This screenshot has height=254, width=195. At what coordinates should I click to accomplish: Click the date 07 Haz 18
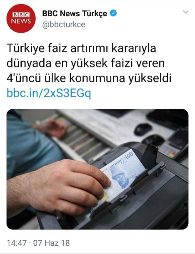click(x=52, y=243)
